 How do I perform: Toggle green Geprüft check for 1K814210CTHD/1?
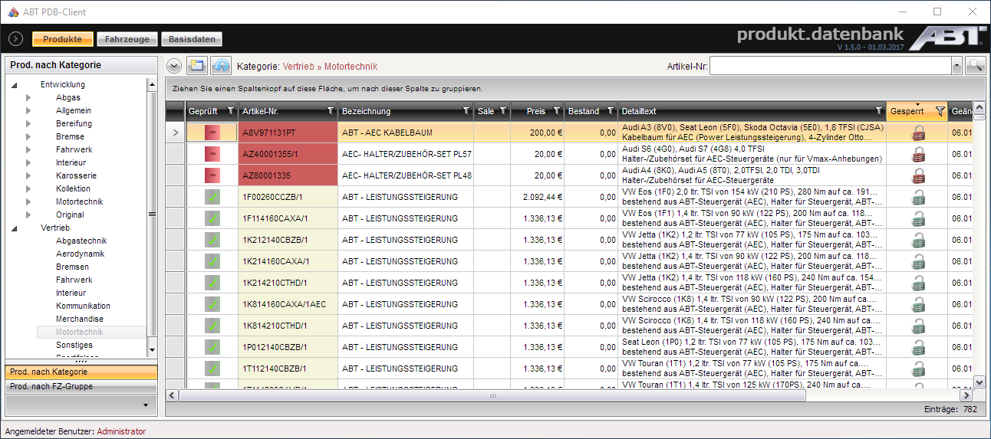coord(212,326)
